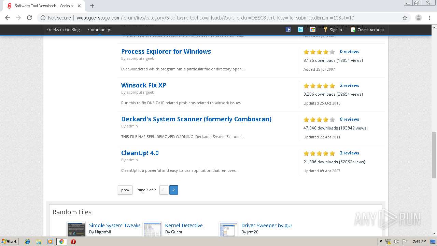Click the network tray icon
The height and width of the screenshot is (246, 437).
(x=388, y=242)
